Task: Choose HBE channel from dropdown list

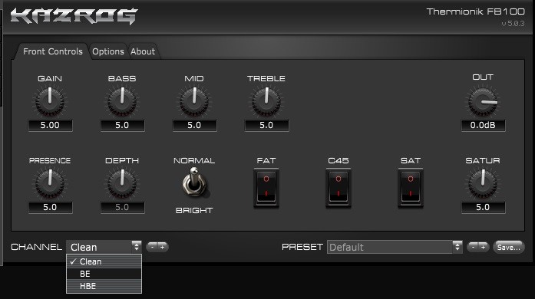Action: point(104,286)
